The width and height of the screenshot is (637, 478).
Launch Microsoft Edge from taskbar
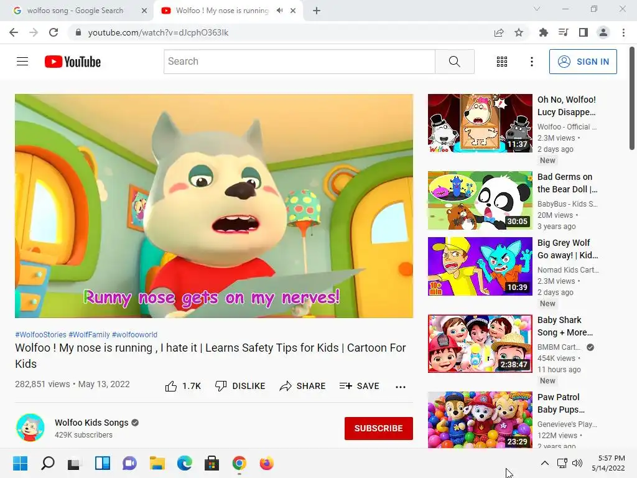184,463
